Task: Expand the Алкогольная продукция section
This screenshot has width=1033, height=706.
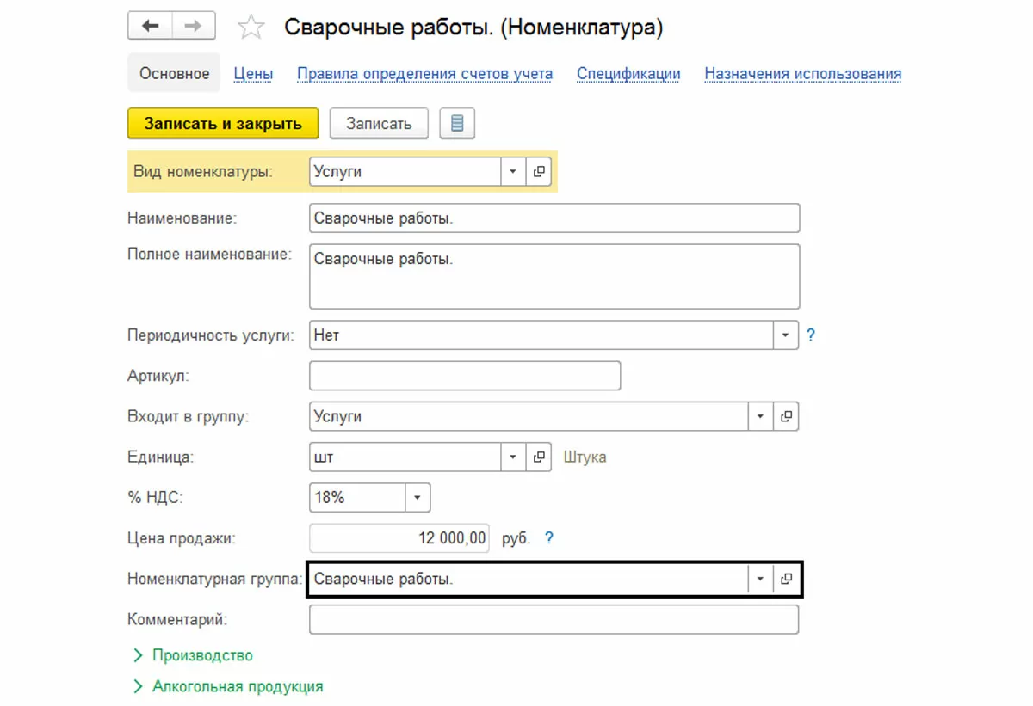Action: tap(237, 686)
